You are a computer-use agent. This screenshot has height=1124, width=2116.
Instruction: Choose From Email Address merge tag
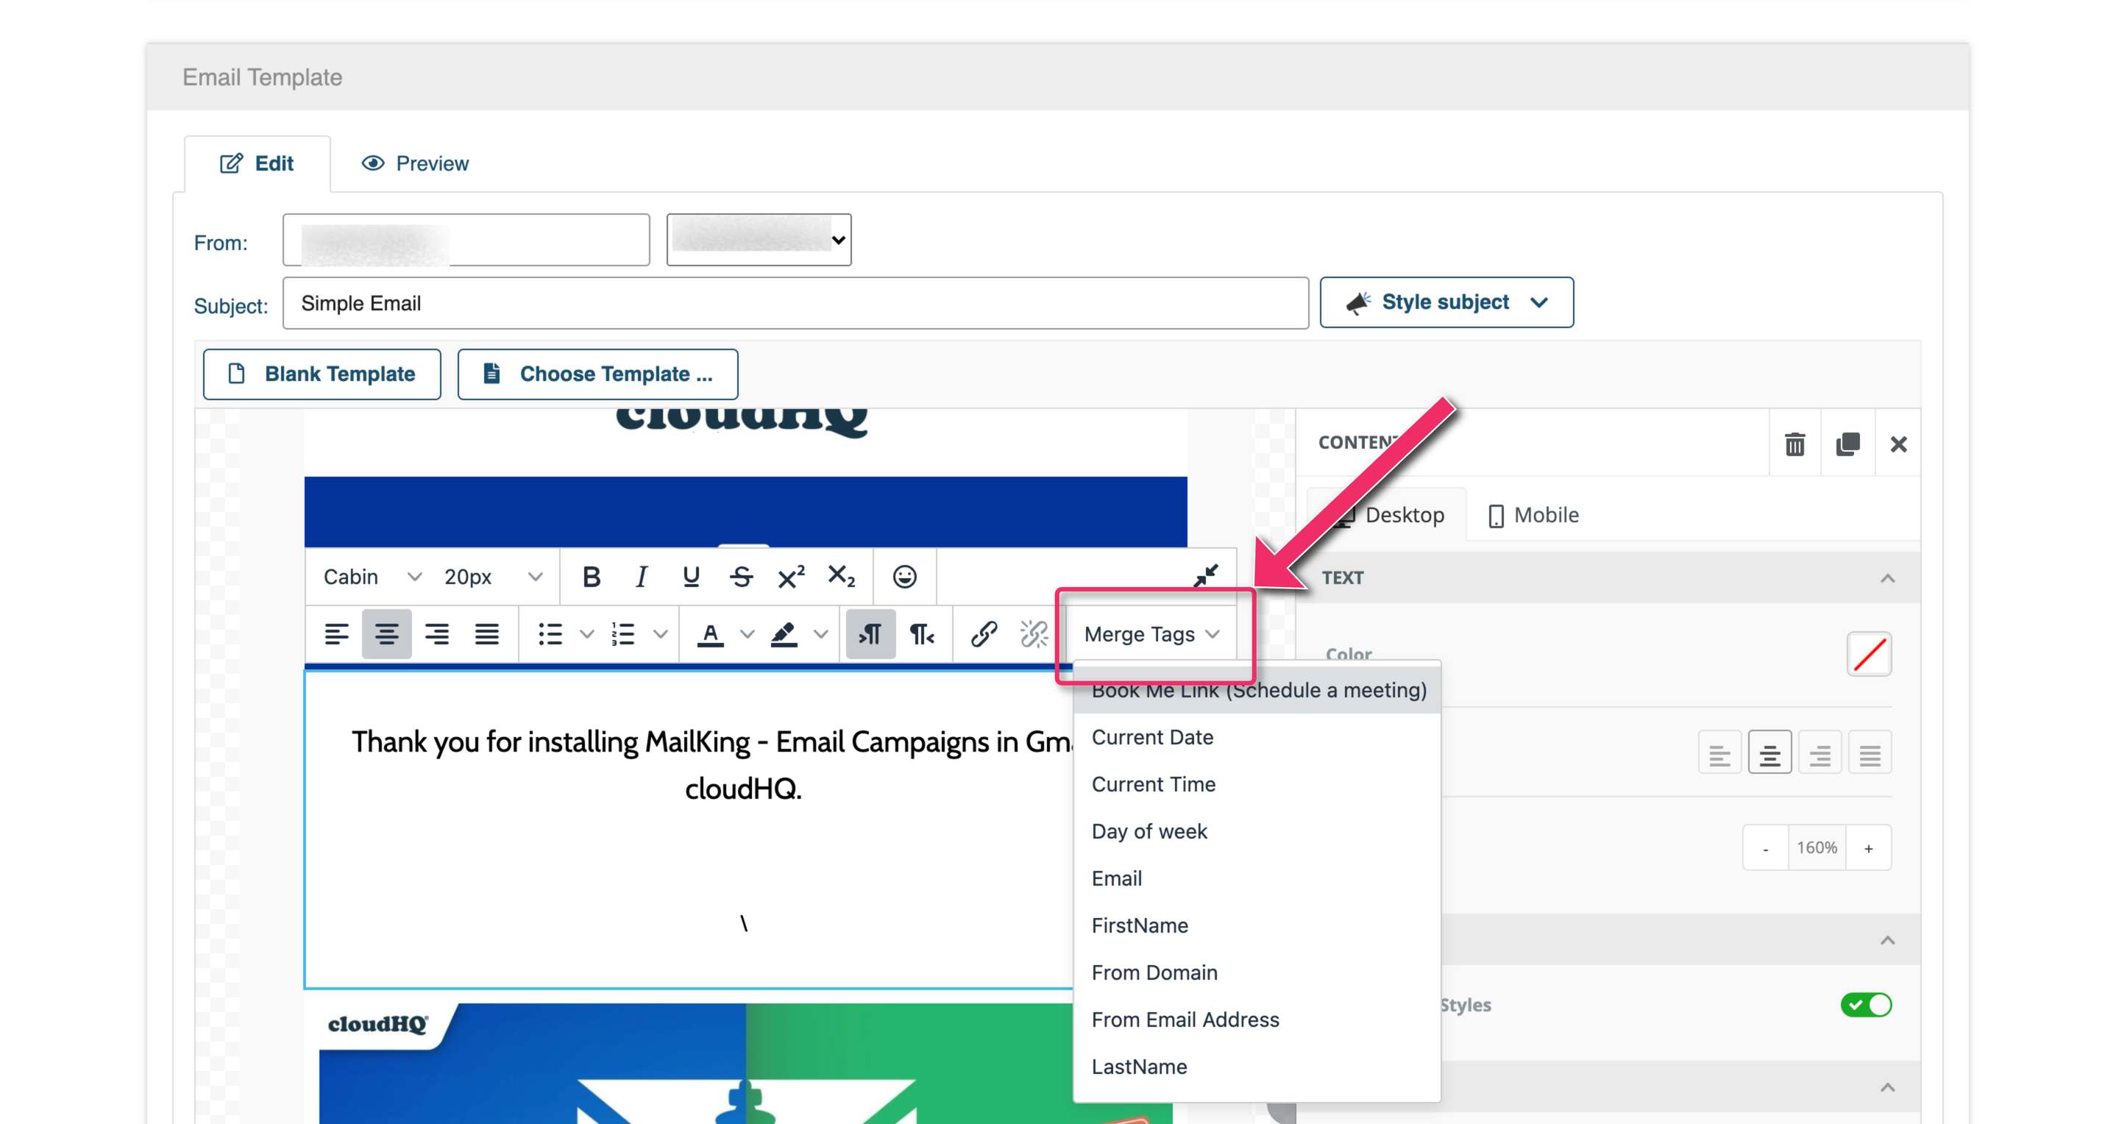pos(1257,1019)
